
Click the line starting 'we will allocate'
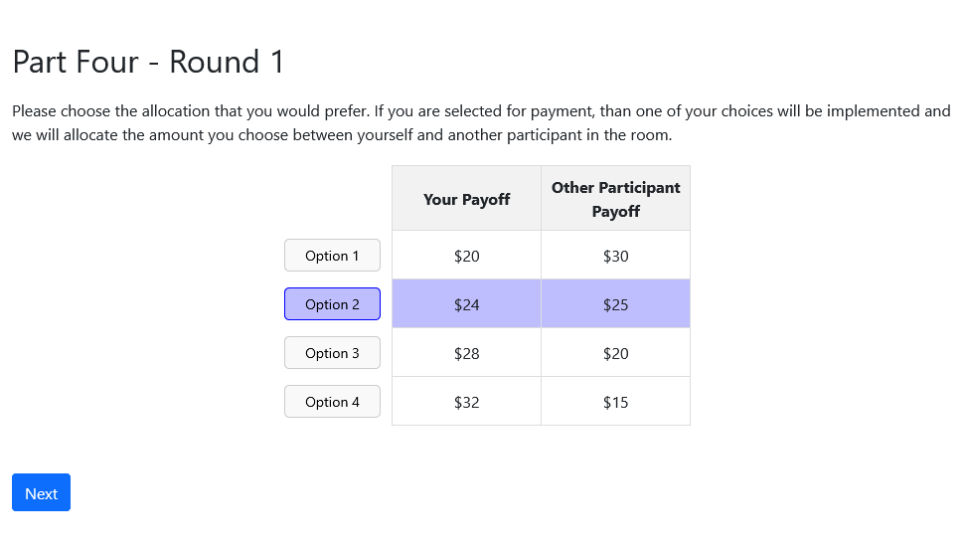point(342,134)
